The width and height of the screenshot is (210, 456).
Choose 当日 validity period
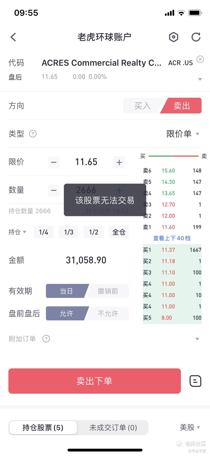tap(66, 291)
